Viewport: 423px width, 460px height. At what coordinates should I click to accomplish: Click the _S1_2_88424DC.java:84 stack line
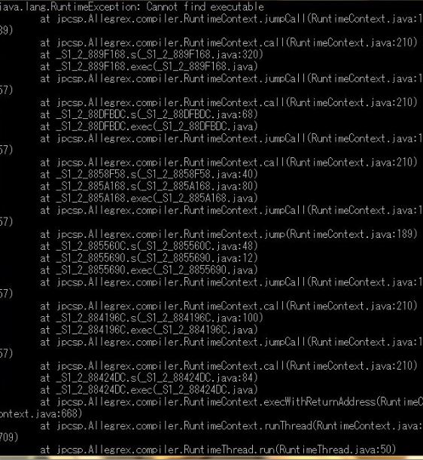coord(149,378)
